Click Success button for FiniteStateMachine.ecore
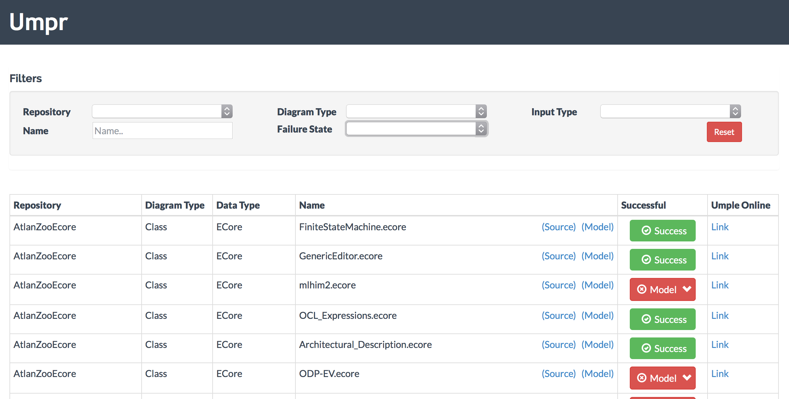 (x=663, y=231)
